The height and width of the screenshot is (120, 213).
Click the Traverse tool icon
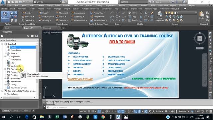click(23, 20)
